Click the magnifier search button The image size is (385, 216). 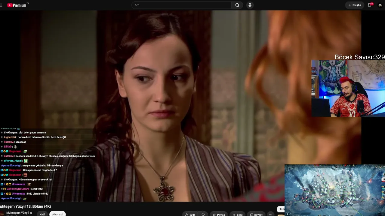tap(237, 5)
